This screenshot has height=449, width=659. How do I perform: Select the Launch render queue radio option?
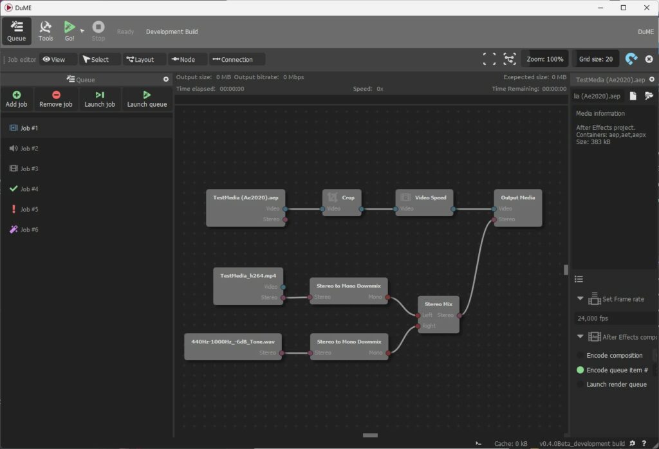click(x=580, y=385)
